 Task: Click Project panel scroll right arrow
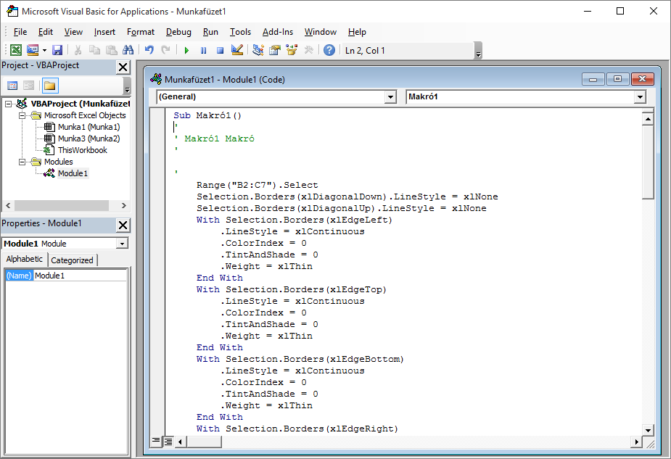tap(123, 205)
